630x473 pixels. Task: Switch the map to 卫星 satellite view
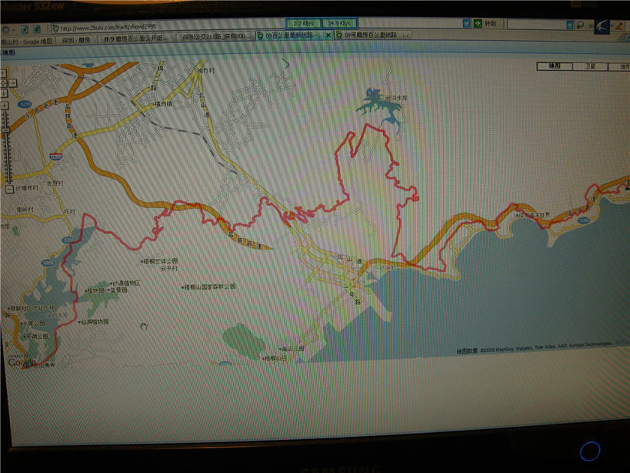point(590,66)
